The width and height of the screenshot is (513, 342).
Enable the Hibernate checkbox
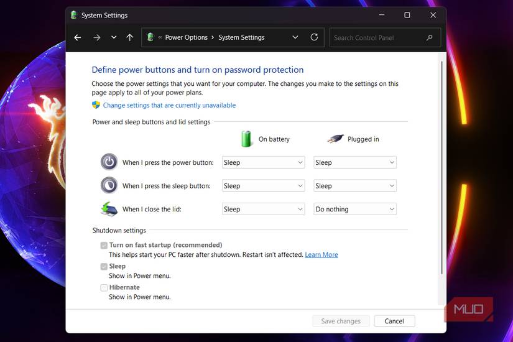coord(104,288)
